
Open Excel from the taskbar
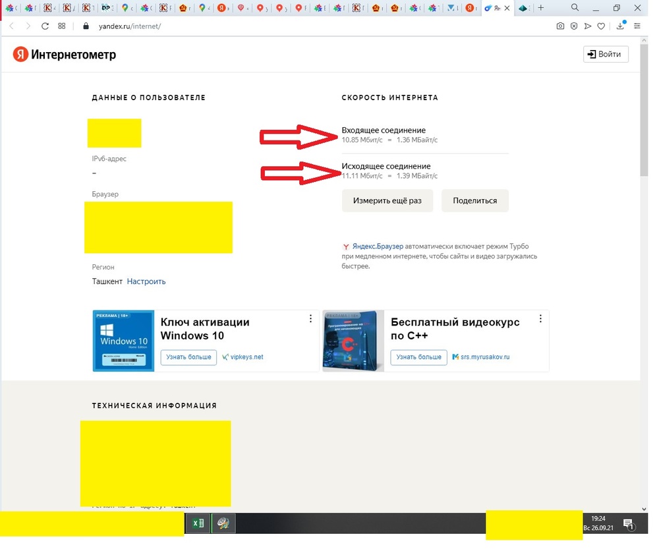point(197,524)
